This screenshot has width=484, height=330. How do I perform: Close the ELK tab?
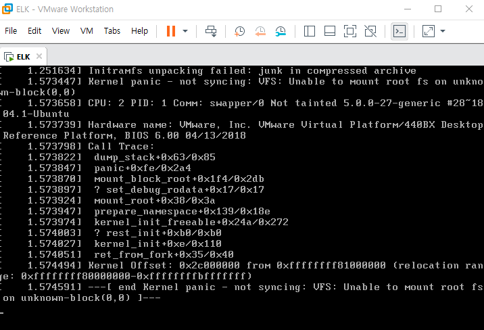point(39,56)
